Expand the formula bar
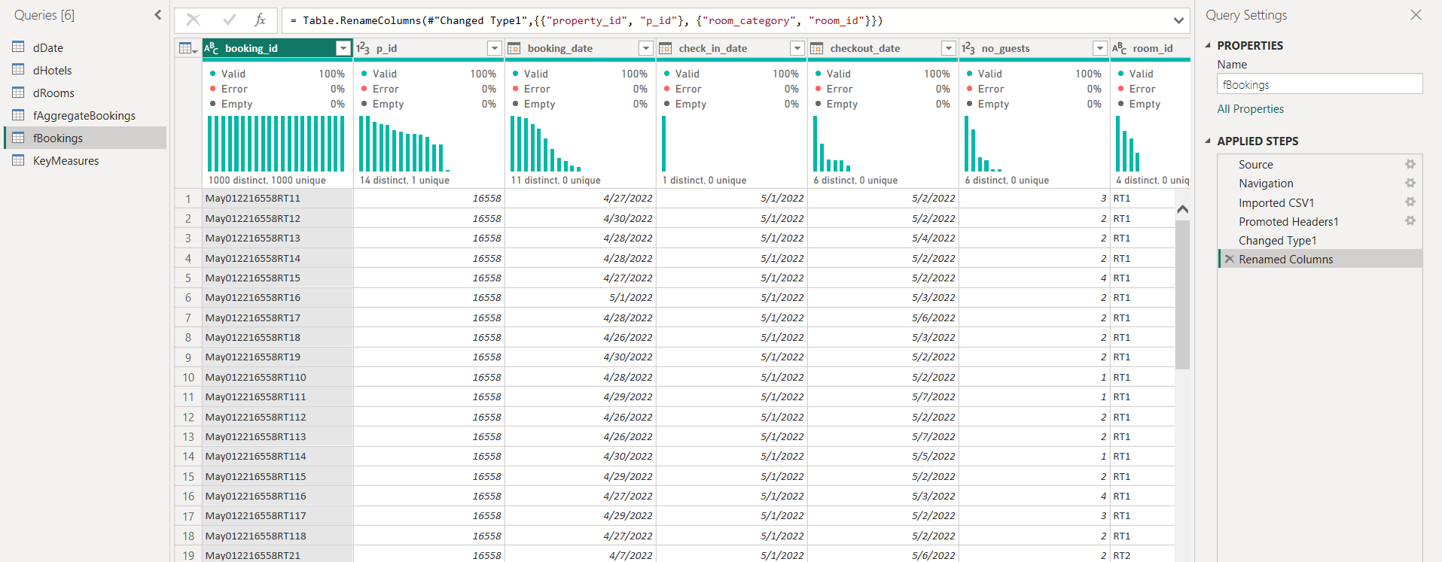The image size is (1442, 562). (x=1178, y=20)
